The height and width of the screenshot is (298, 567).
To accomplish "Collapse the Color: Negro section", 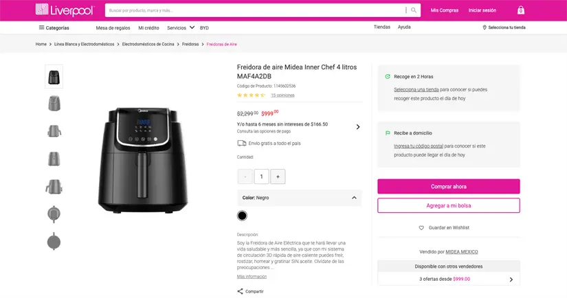I will click(x=354, y=198).
